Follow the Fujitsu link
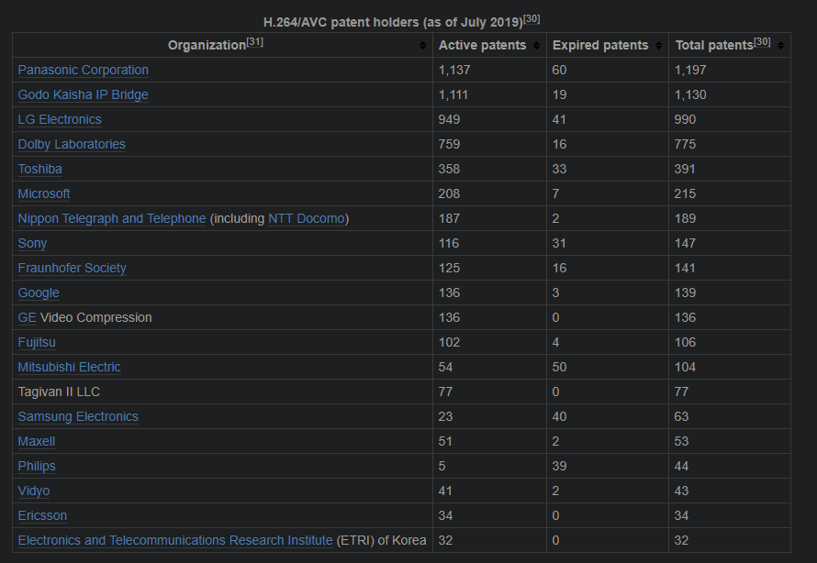 (x=37, y=342)
